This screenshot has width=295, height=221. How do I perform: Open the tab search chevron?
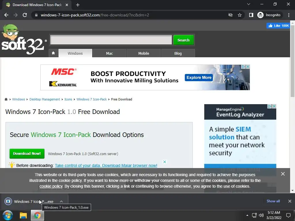249,4
